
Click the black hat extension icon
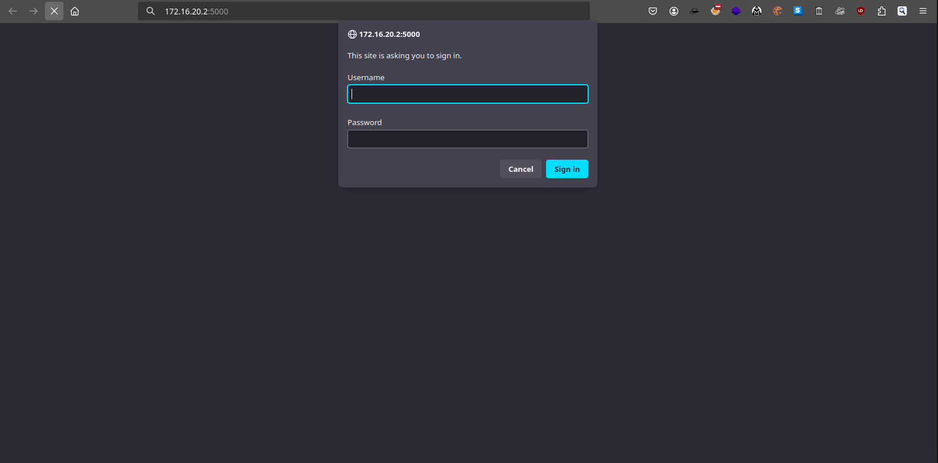pos(694,11)
